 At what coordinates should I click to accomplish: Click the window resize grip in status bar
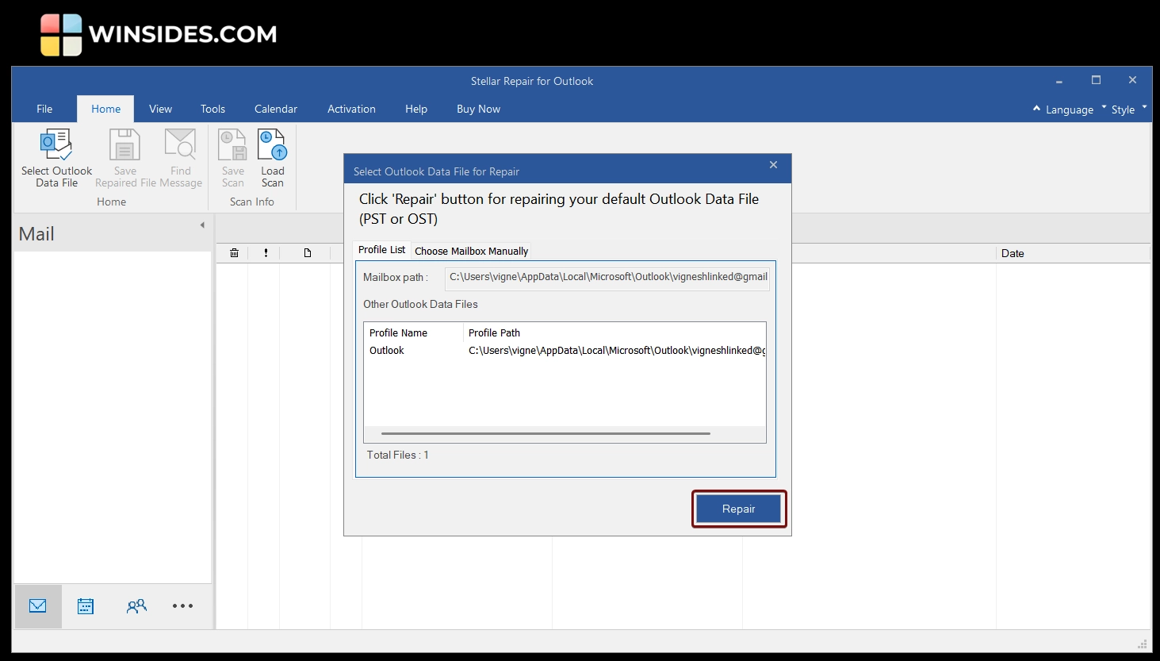(1143, 644)
